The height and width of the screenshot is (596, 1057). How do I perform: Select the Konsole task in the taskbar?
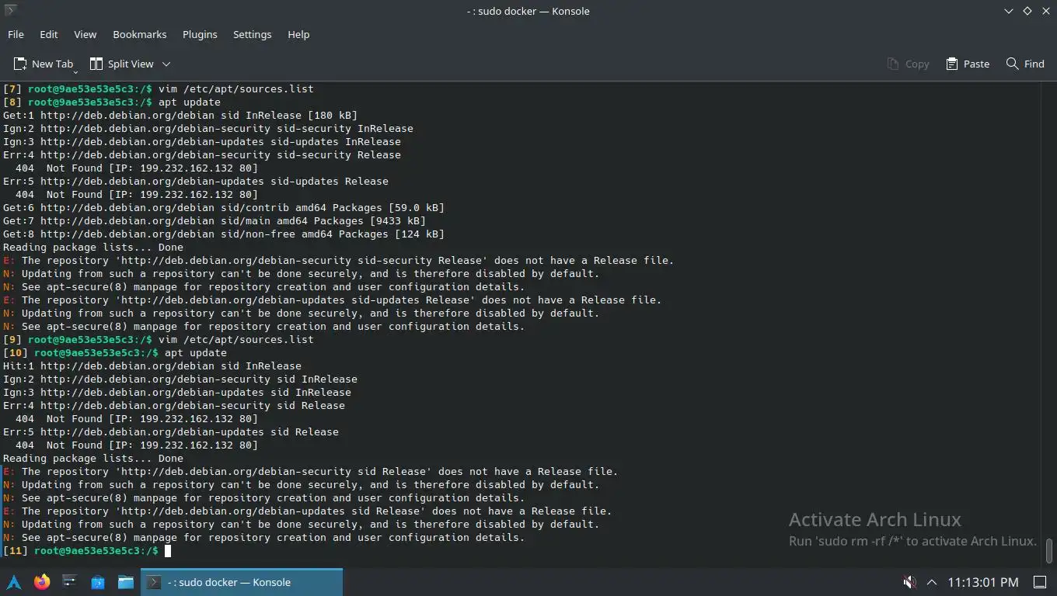click(242, 582)
